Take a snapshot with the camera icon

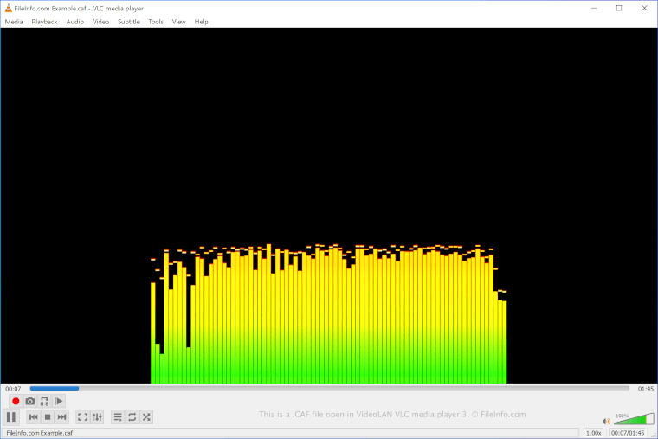[30, 401]
